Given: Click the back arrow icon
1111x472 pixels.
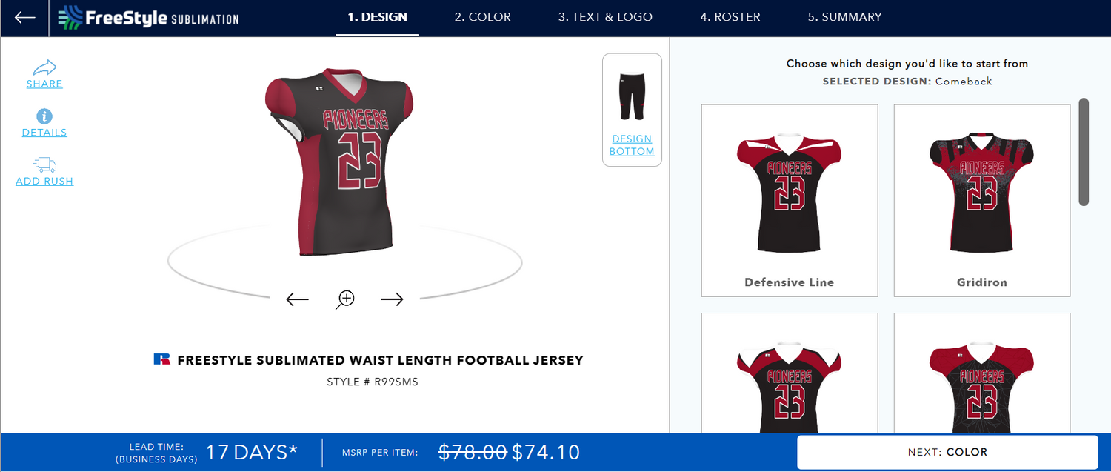Looking at the screenshot, I should (24, 18).
